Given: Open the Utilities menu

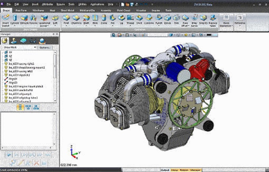Looking at the screenshot, I should tap(82, 4).
